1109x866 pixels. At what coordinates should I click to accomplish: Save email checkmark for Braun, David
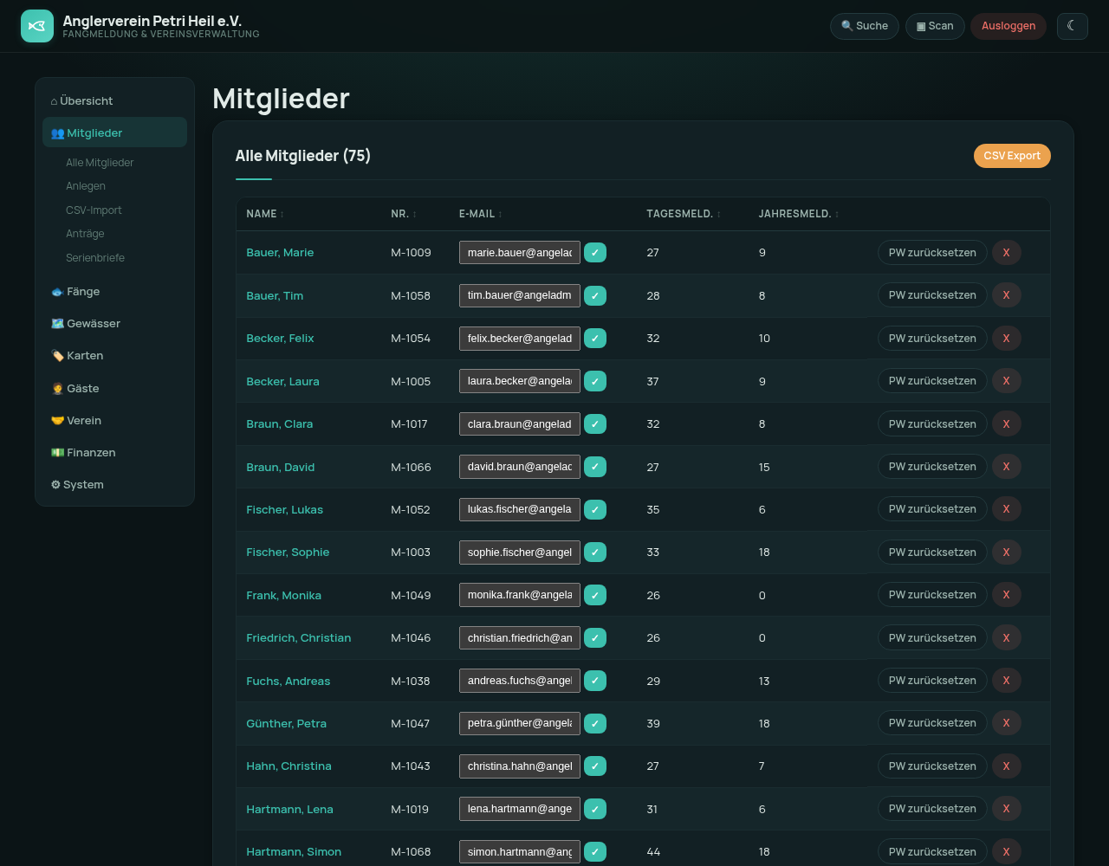(x=595, y=467)
